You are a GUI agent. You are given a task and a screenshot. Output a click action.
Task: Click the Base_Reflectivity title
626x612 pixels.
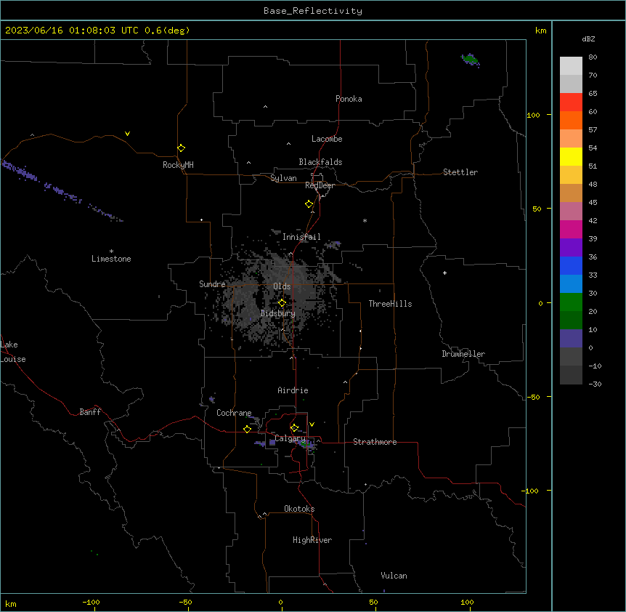[x=313, y=11]
